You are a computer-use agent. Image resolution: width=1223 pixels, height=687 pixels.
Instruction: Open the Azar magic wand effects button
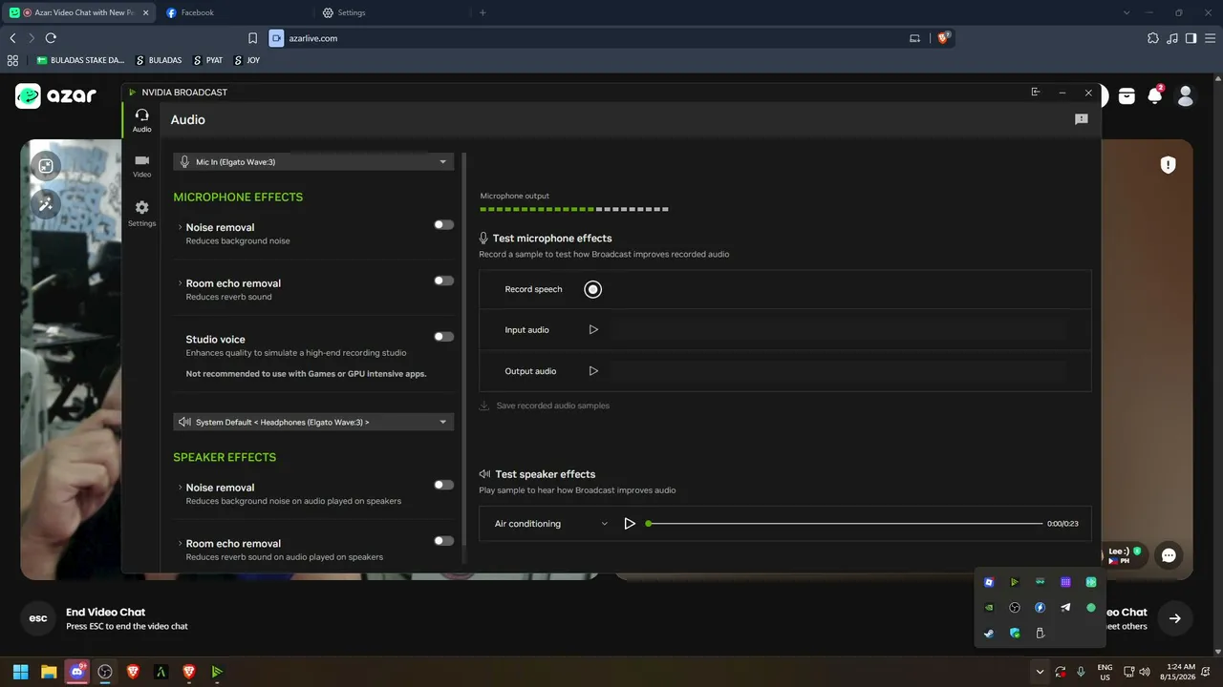click(46, 203)
